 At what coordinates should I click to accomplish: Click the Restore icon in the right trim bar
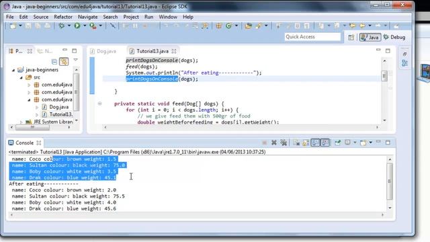[x=404, y=54]
